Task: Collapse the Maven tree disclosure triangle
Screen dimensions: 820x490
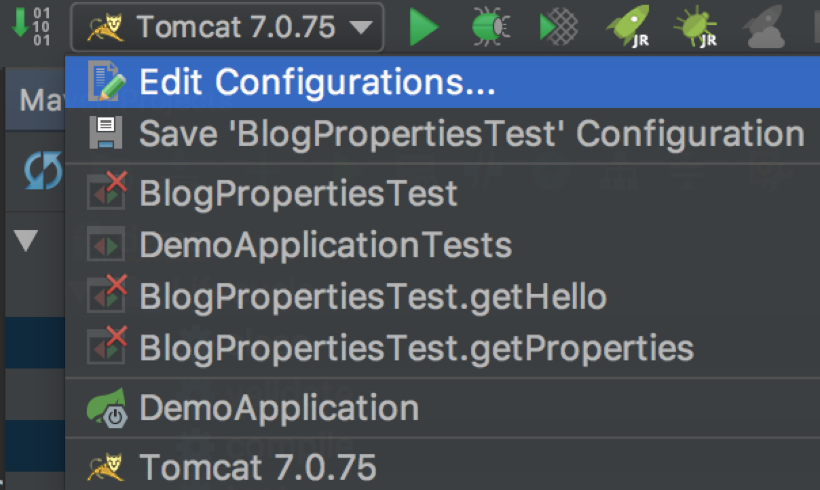Action: pos(26,240)
